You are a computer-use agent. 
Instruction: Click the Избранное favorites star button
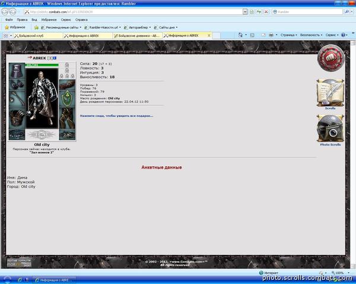[15, 27]
